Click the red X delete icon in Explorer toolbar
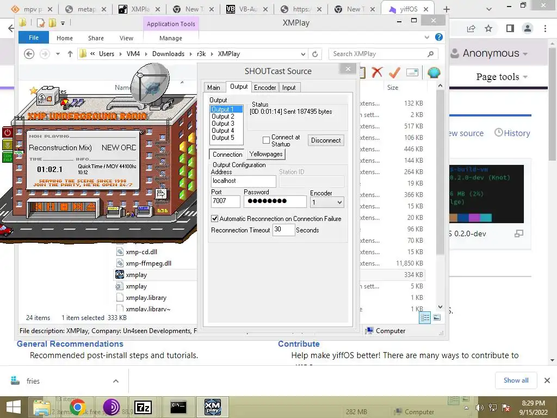This screenshot has width=557, height=418. (x=377, y=72)
